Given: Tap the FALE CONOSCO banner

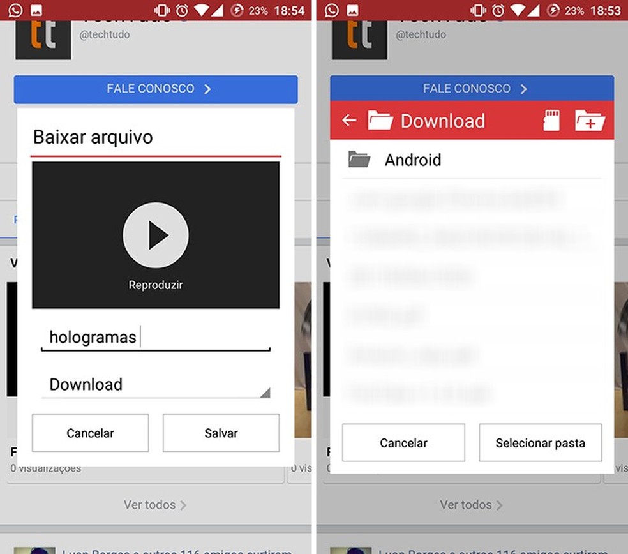Looking at the screenshot, I should [x=155, y=89].
